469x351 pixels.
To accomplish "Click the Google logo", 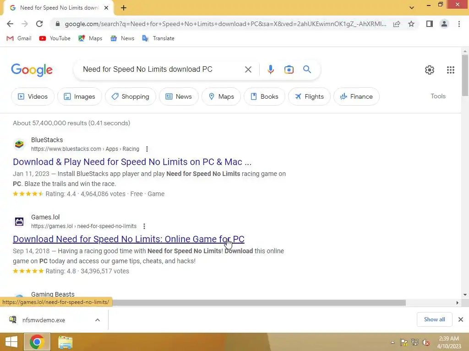I will (32, 70).
